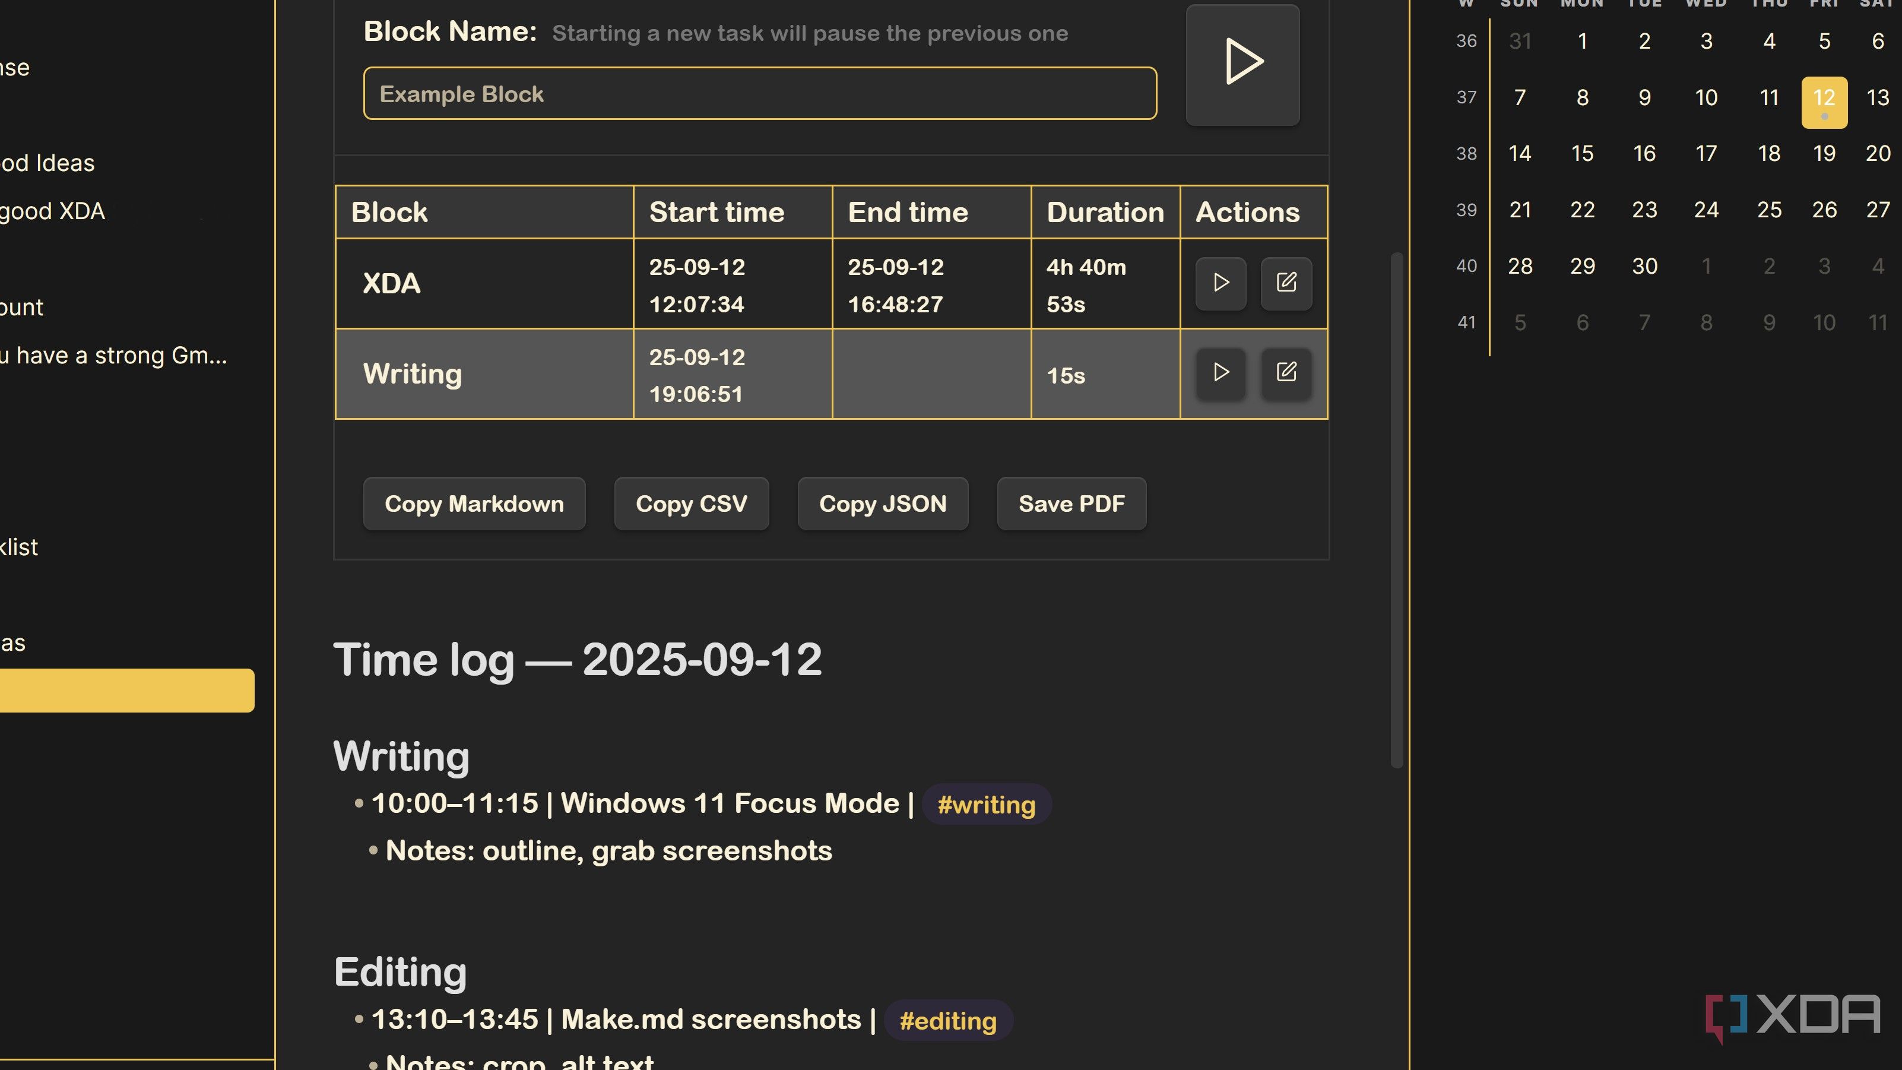The height and width of the screenshot is (1070, 1902).
Task: Click the Duration column header
Action: click(1105, 212)
